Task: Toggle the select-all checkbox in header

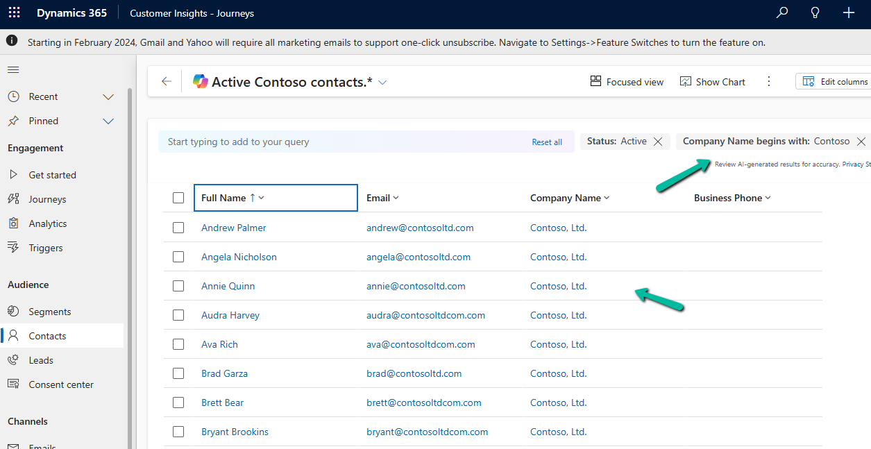Action: click(x=178, y=198)
